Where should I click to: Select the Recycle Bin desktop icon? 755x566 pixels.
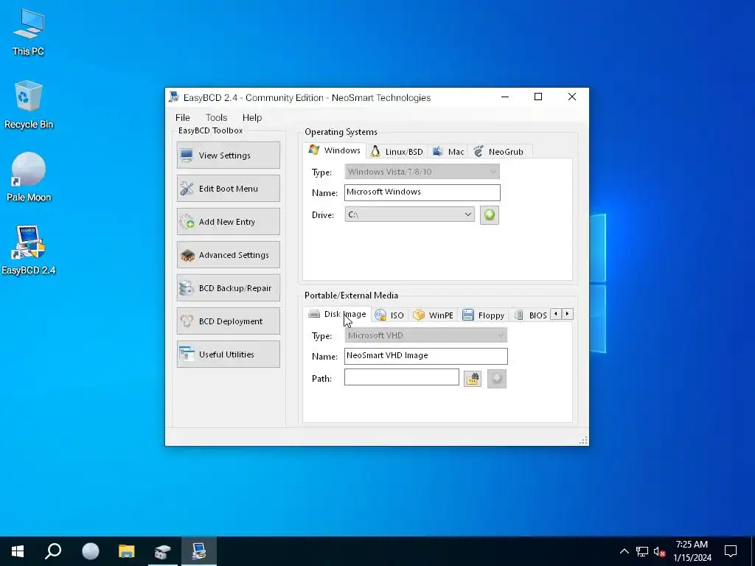pyautogui.click(x=29, y=105)
